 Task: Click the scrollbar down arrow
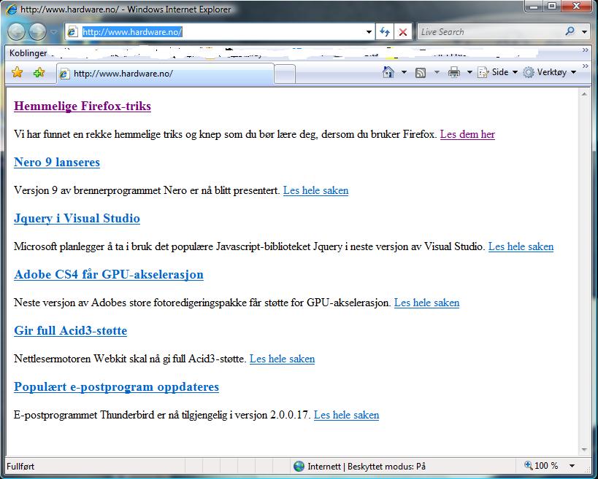coord(584,450)
